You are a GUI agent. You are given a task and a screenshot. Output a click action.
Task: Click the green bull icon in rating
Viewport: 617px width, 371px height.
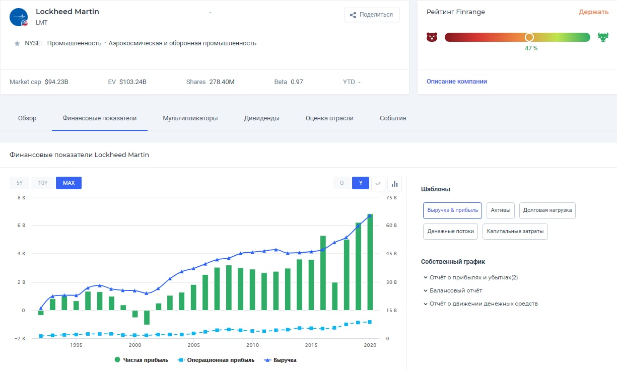602,37
